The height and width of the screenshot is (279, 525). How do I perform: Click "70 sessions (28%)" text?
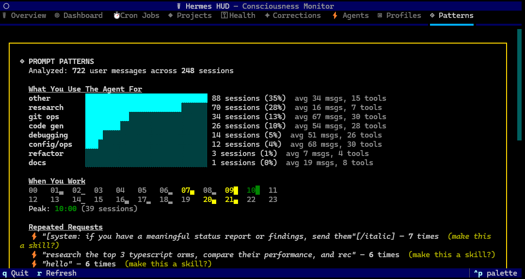point(249,108)
